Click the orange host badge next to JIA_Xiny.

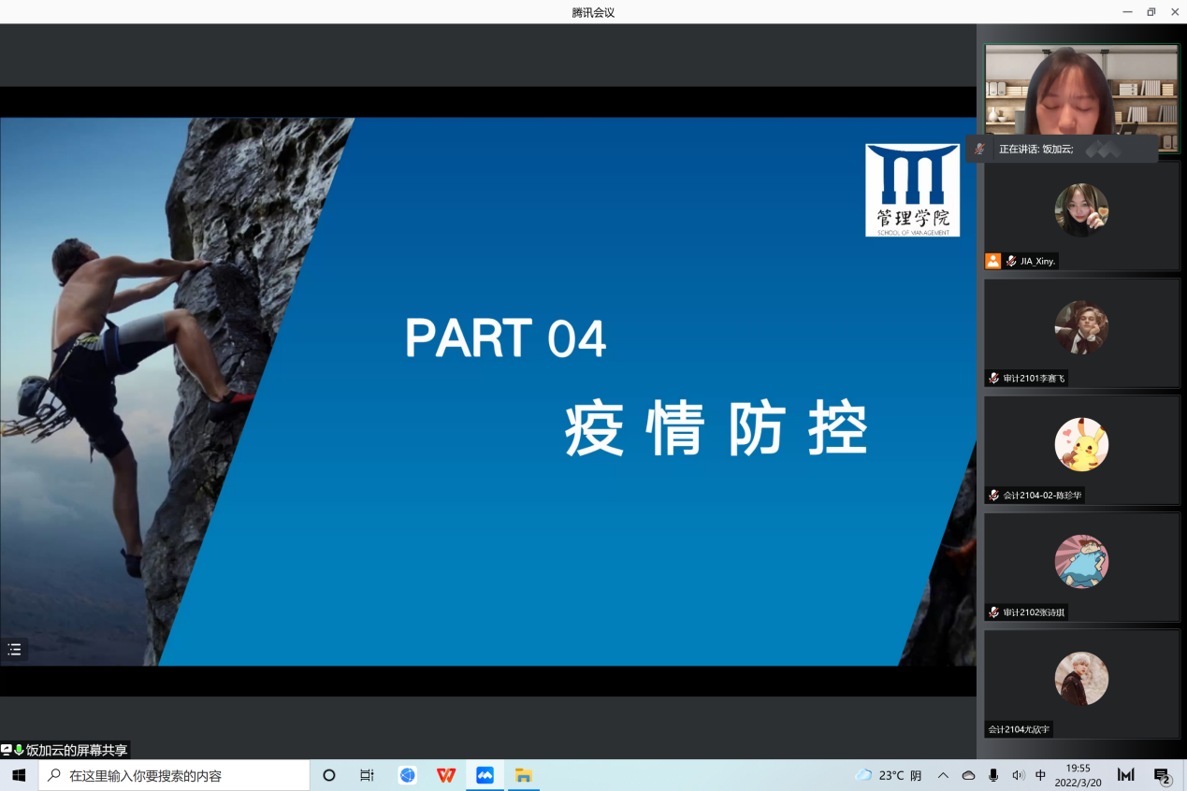[x=992, y=262]
